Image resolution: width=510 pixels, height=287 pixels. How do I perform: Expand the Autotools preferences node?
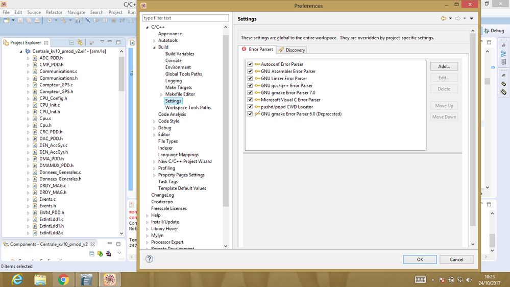click(155, 41)
